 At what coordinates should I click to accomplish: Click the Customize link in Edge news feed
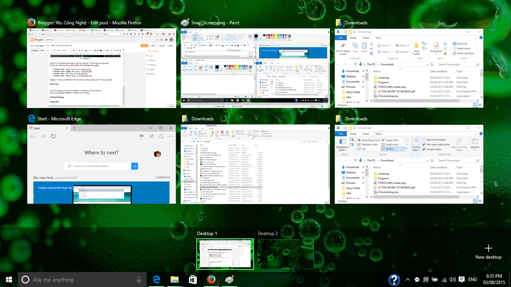click(x=162, y=178)
